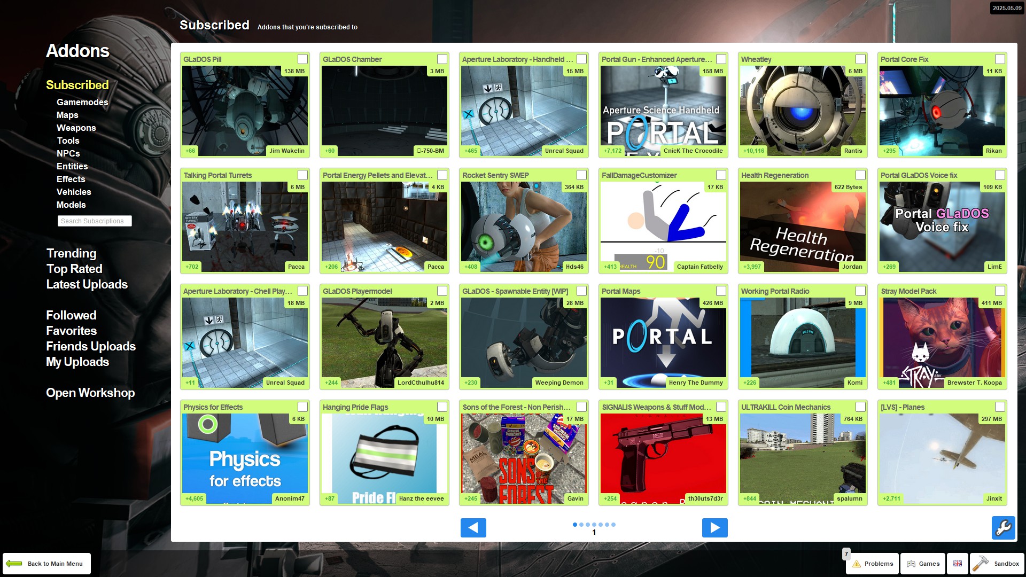Viewport: 1026px width, 577px height.
Task: Open the FallDamageCustomizer addon thumbnail
Action: coord(663,227)
